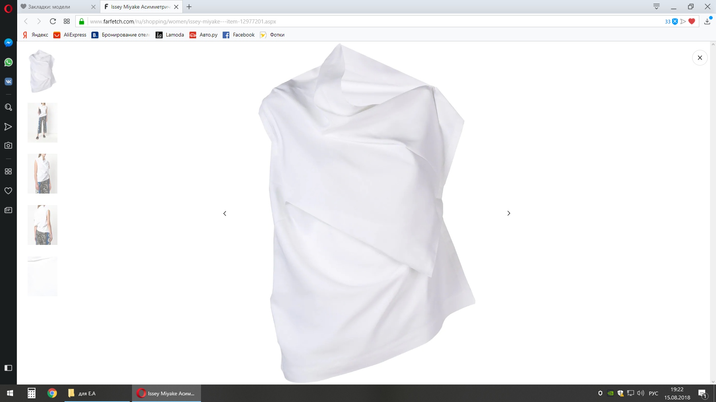Open WhatsApp sidebar panel
The height and width of the screenshot is (402, 716).
8,62
